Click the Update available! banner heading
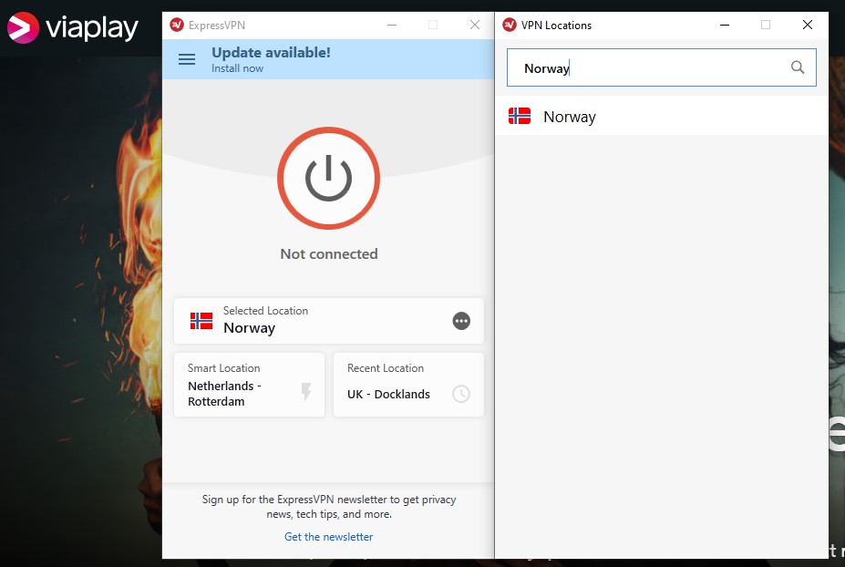Screen dimensions: 845x567 point(271,52)
